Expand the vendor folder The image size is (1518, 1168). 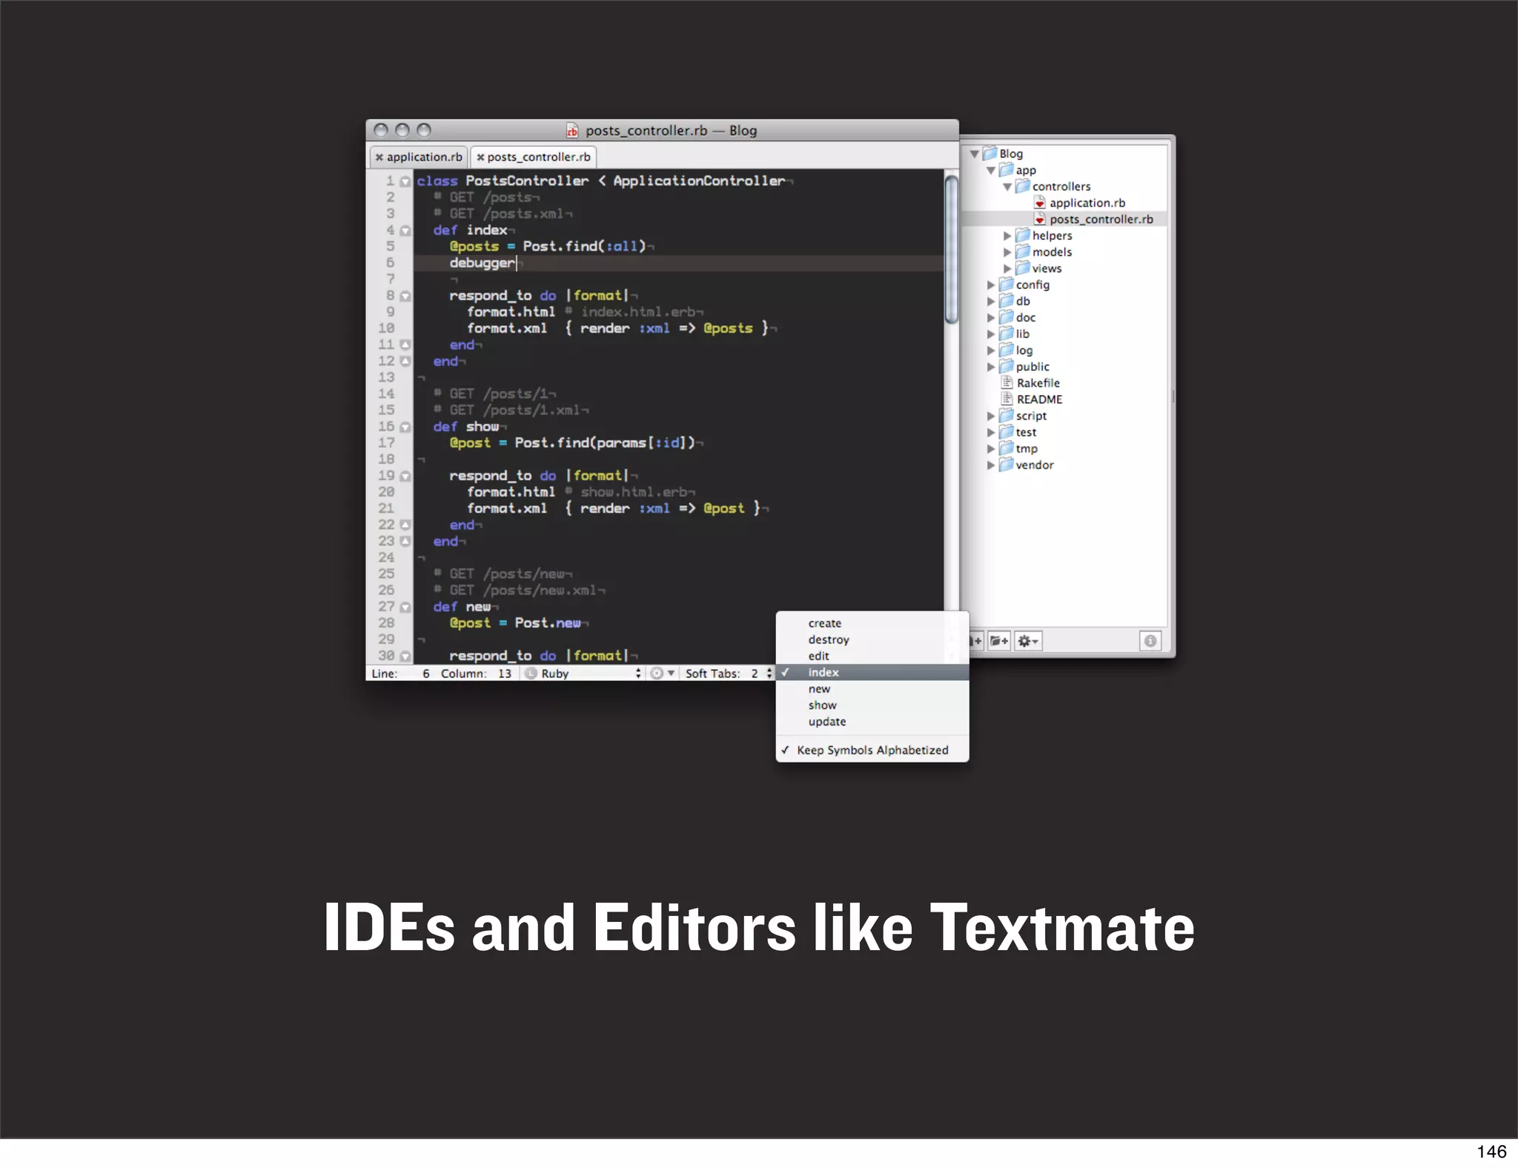990,465
